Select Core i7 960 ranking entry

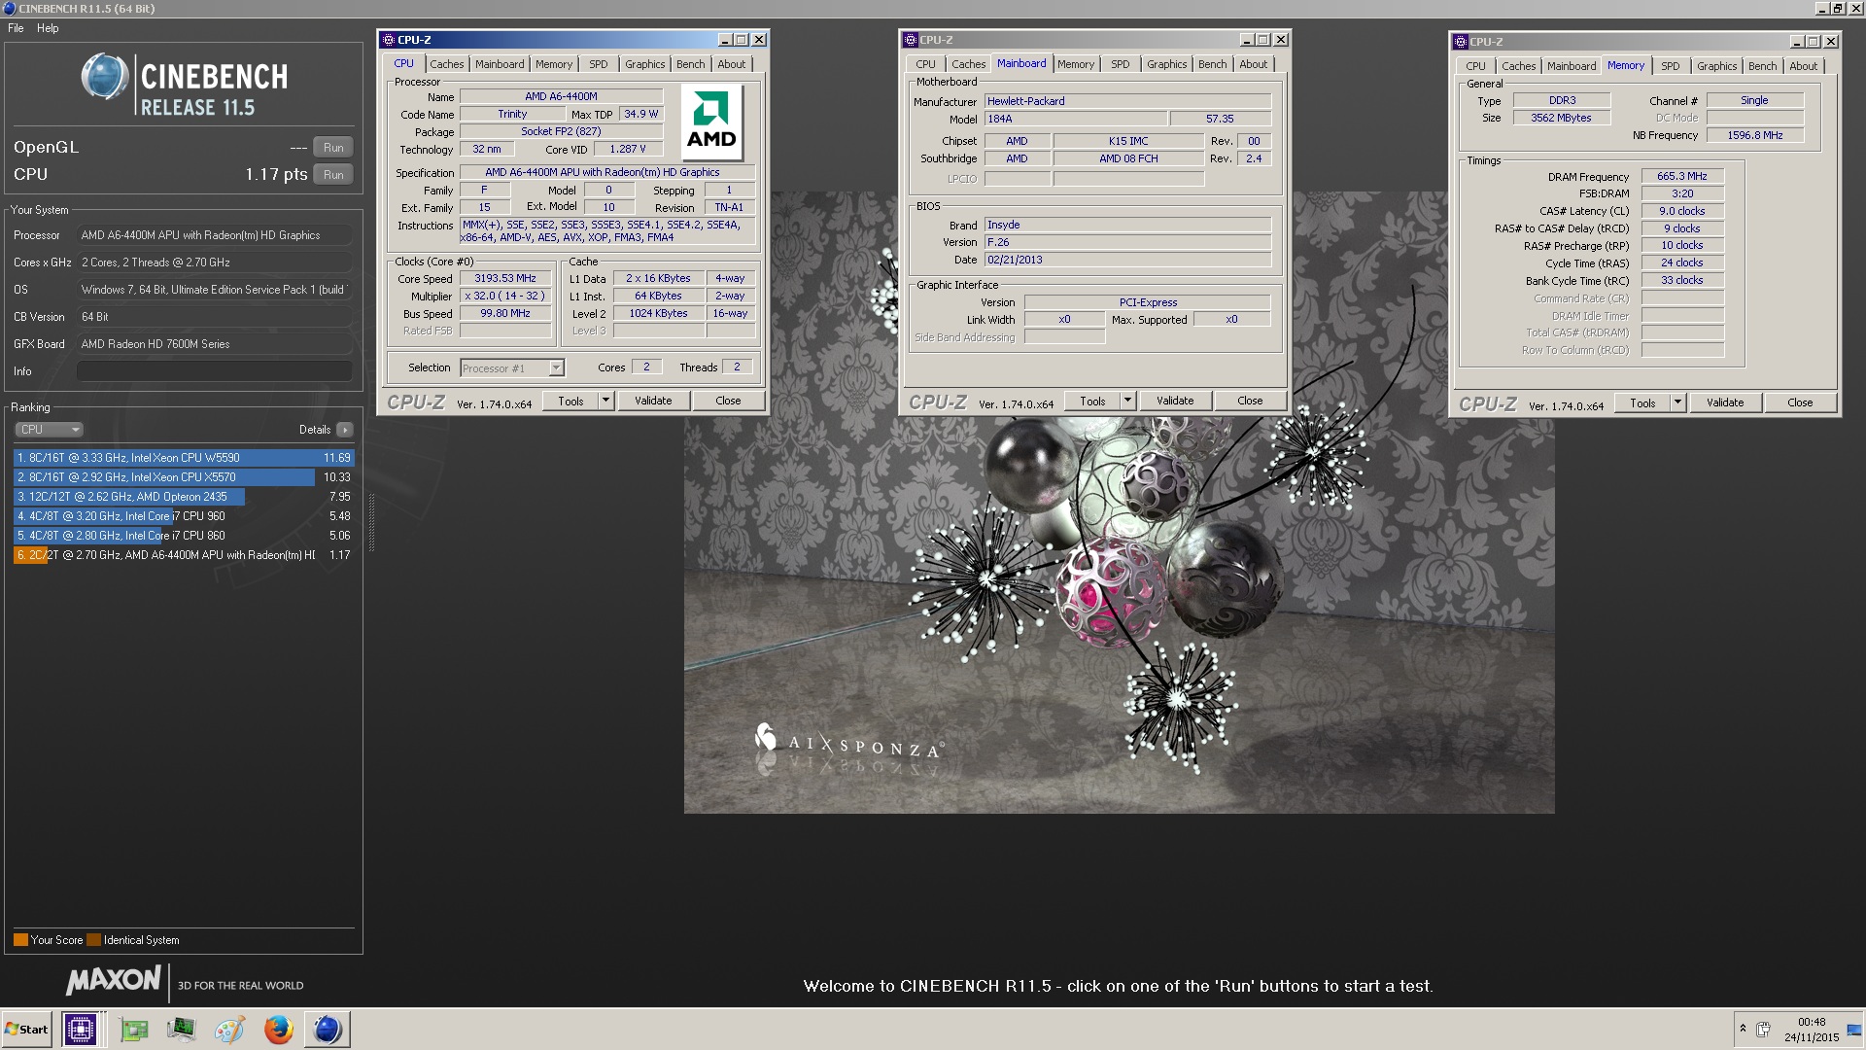point(184,516)
